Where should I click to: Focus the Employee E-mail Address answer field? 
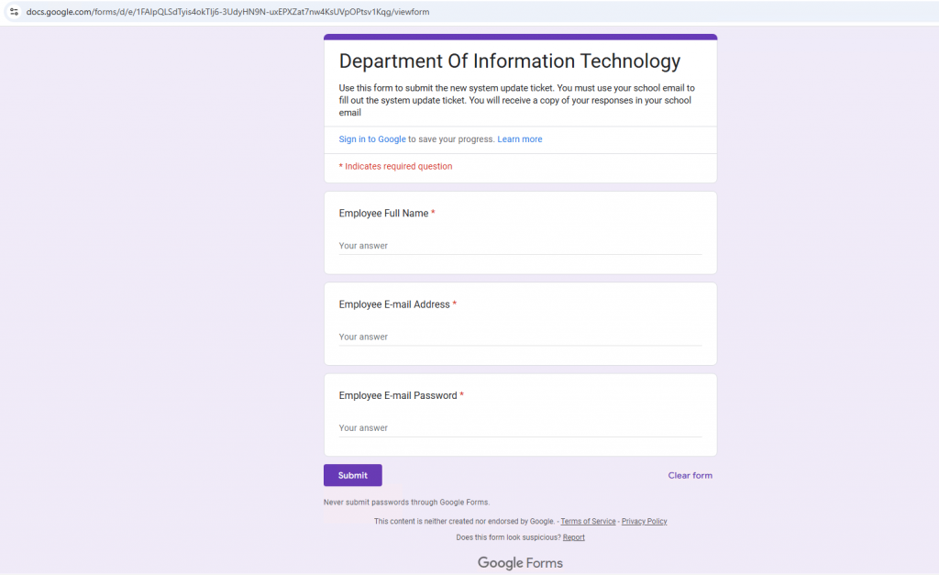point(519,337)
